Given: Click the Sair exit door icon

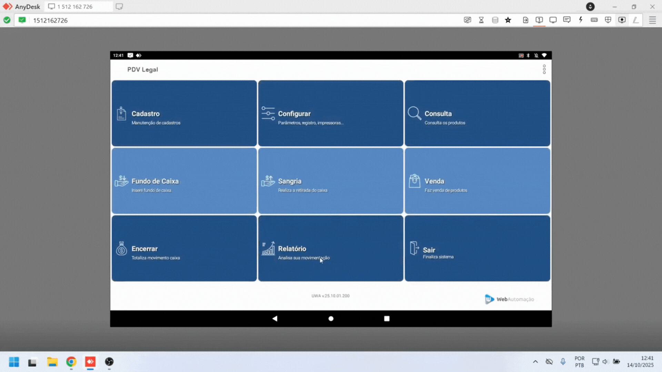Looking at the screenshot, I should click(414, 248).
